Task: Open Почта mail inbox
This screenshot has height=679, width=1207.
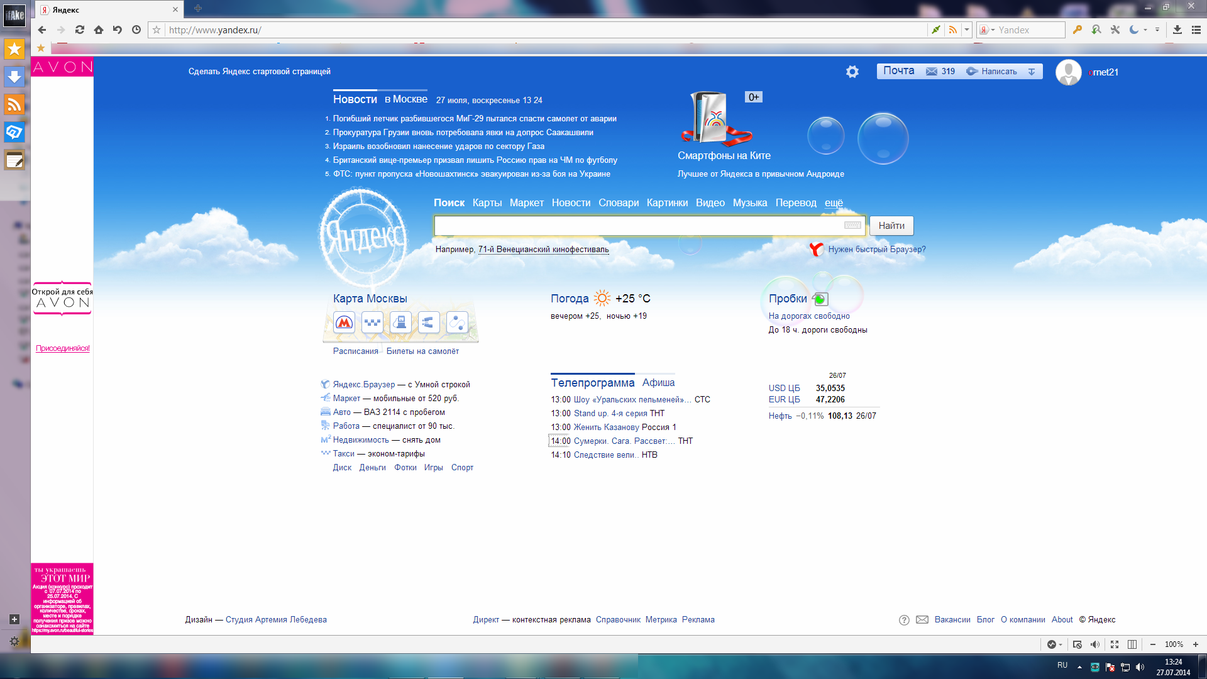Action: click(x=899, y=71)
